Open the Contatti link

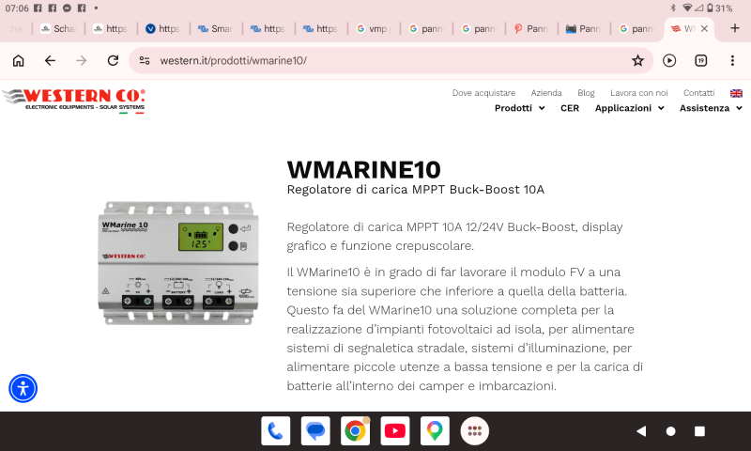(698, 93)
